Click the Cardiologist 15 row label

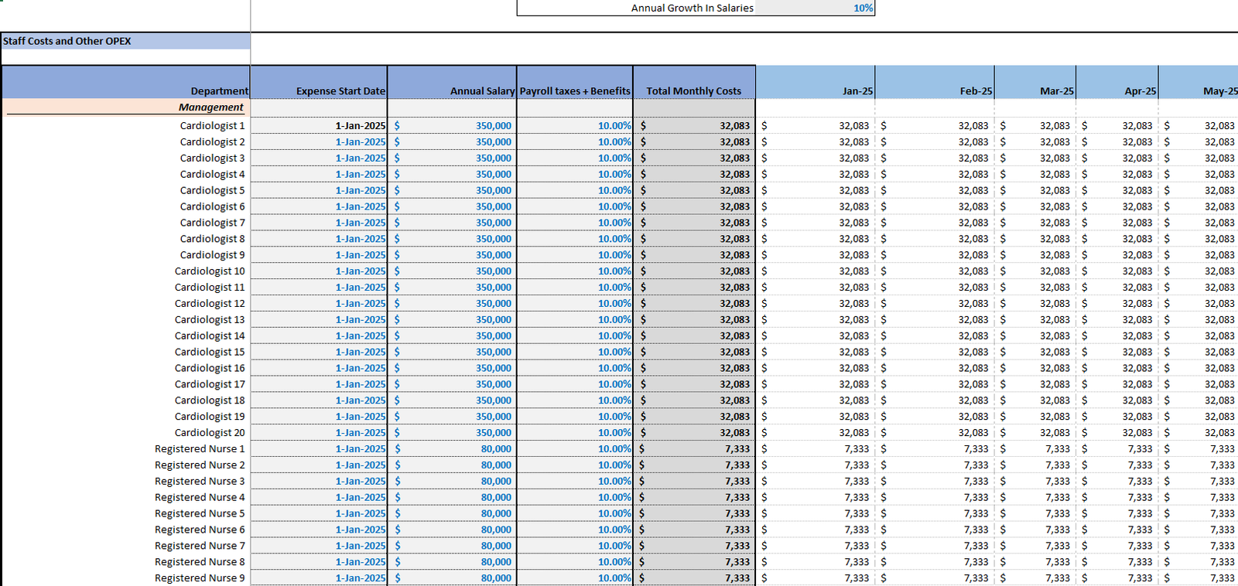(x=210, y=353)
